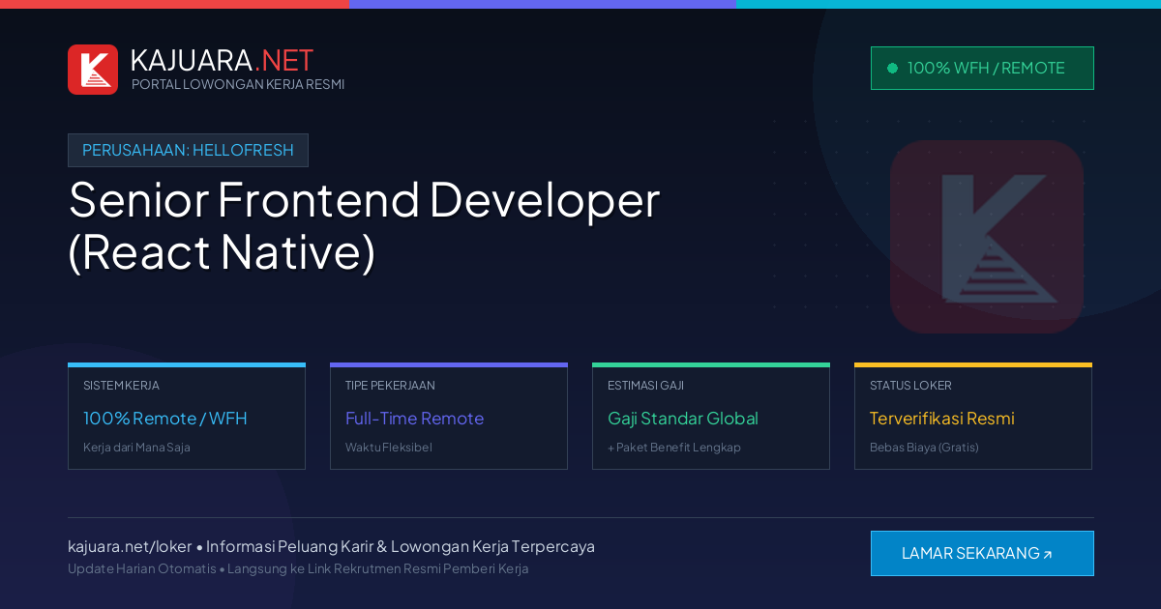This screenshot has height=609, width=1161.
Task: Click the + Paket Benefit Lengkap text
Action: 674,448
